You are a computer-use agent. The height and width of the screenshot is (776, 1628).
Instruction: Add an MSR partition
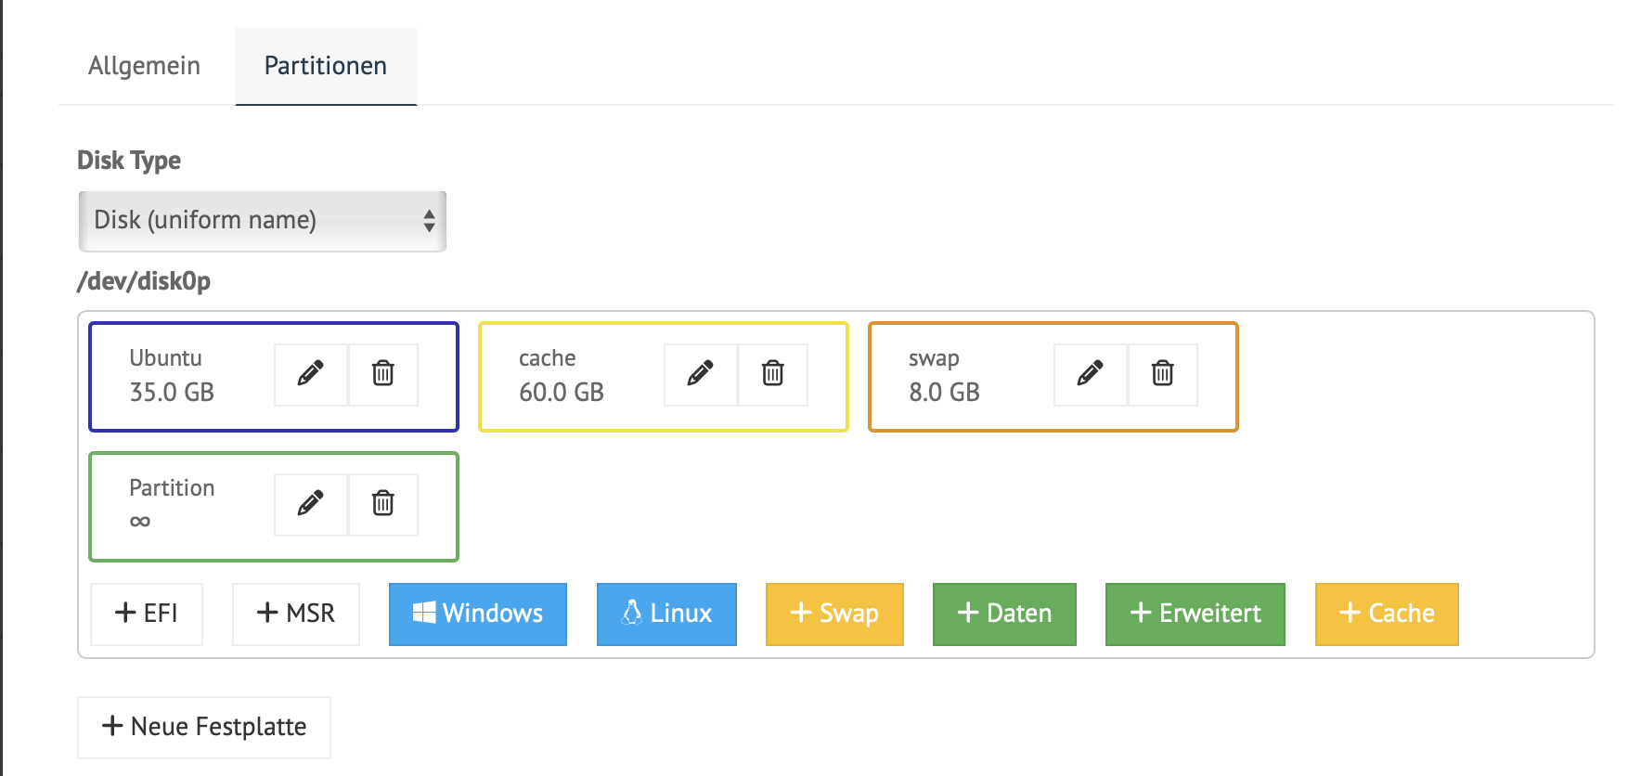[x=296, y=614]
